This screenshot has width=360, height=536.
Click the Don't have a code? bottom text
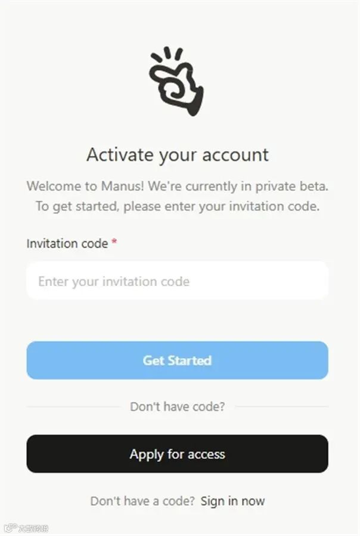(142, 501)
